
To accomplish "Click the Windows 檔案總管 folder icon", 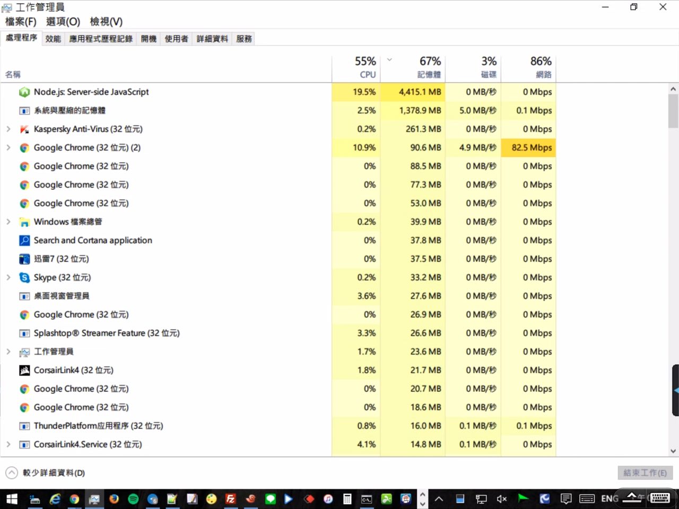I will click(x=24, y=222).
